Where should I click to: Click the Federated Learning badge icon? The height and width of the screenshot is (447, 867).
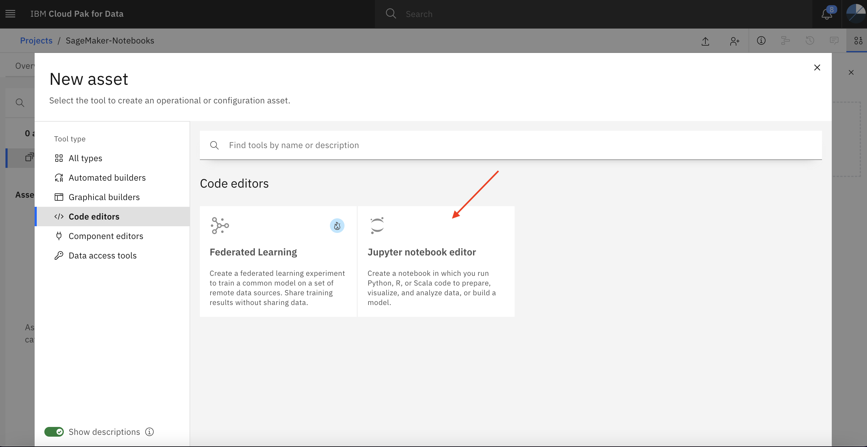click(x=337, y=226)
